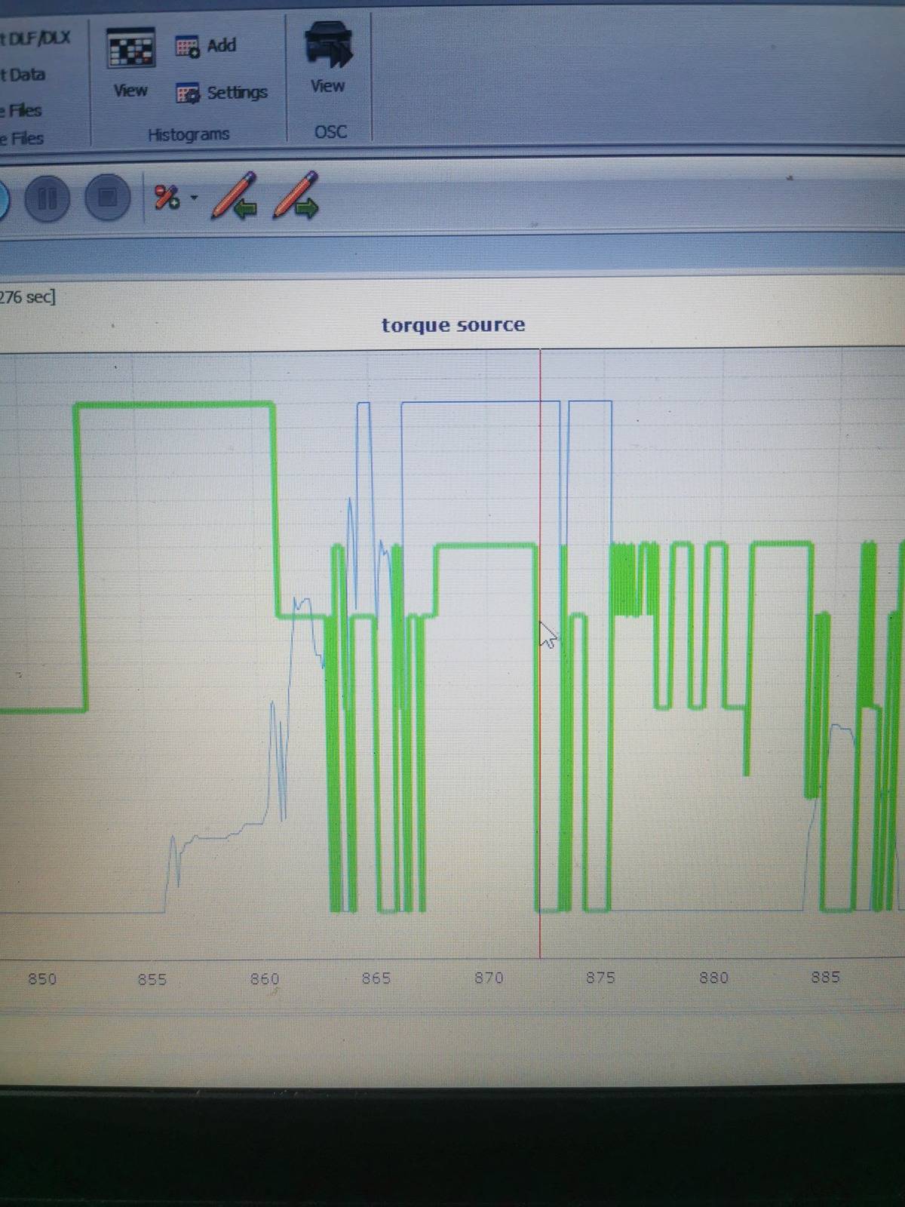The height and width of the screenshot is (1207, 905).
Task: Click the "276 sec]" duration text
Action: coord(28,296)
